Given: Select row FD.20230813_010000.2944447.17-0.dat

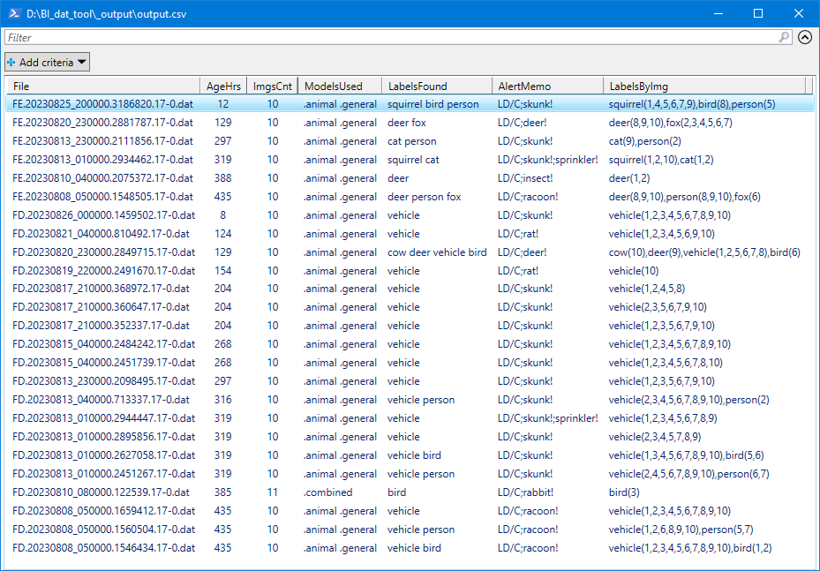Looking at the screenshot, I should tap(410, 418).
